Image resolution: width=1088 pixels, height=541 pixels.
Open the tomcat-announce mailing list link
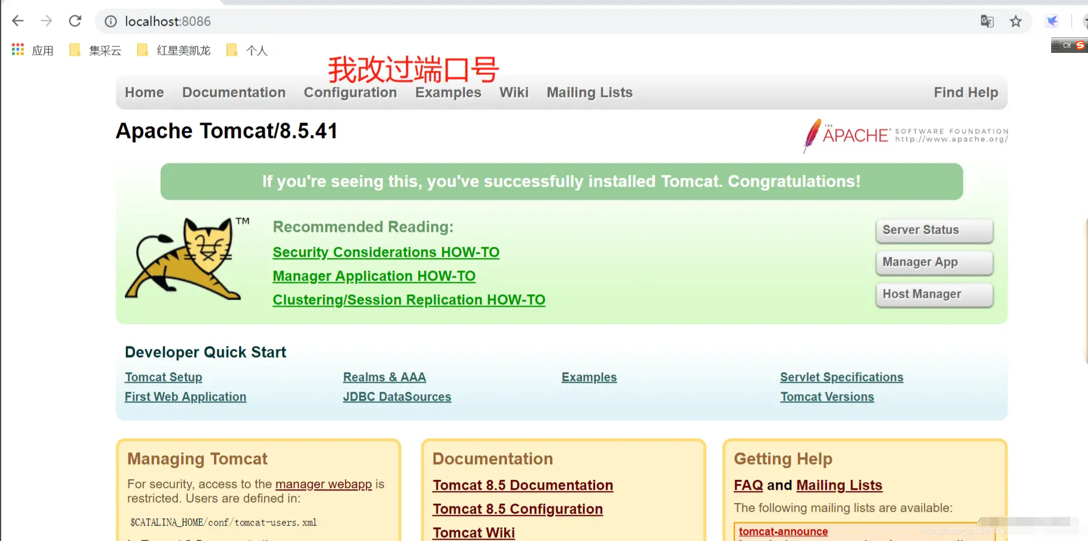point(783,531)
